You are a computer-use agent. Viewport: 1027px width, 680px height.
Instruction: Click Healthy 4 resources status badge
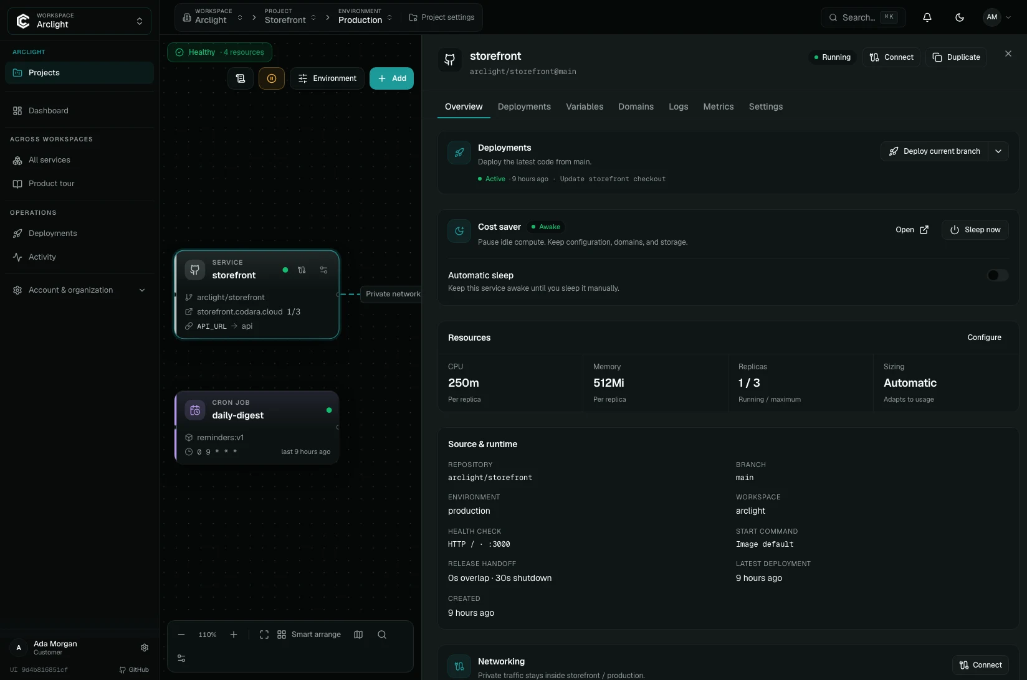(219, 52)
